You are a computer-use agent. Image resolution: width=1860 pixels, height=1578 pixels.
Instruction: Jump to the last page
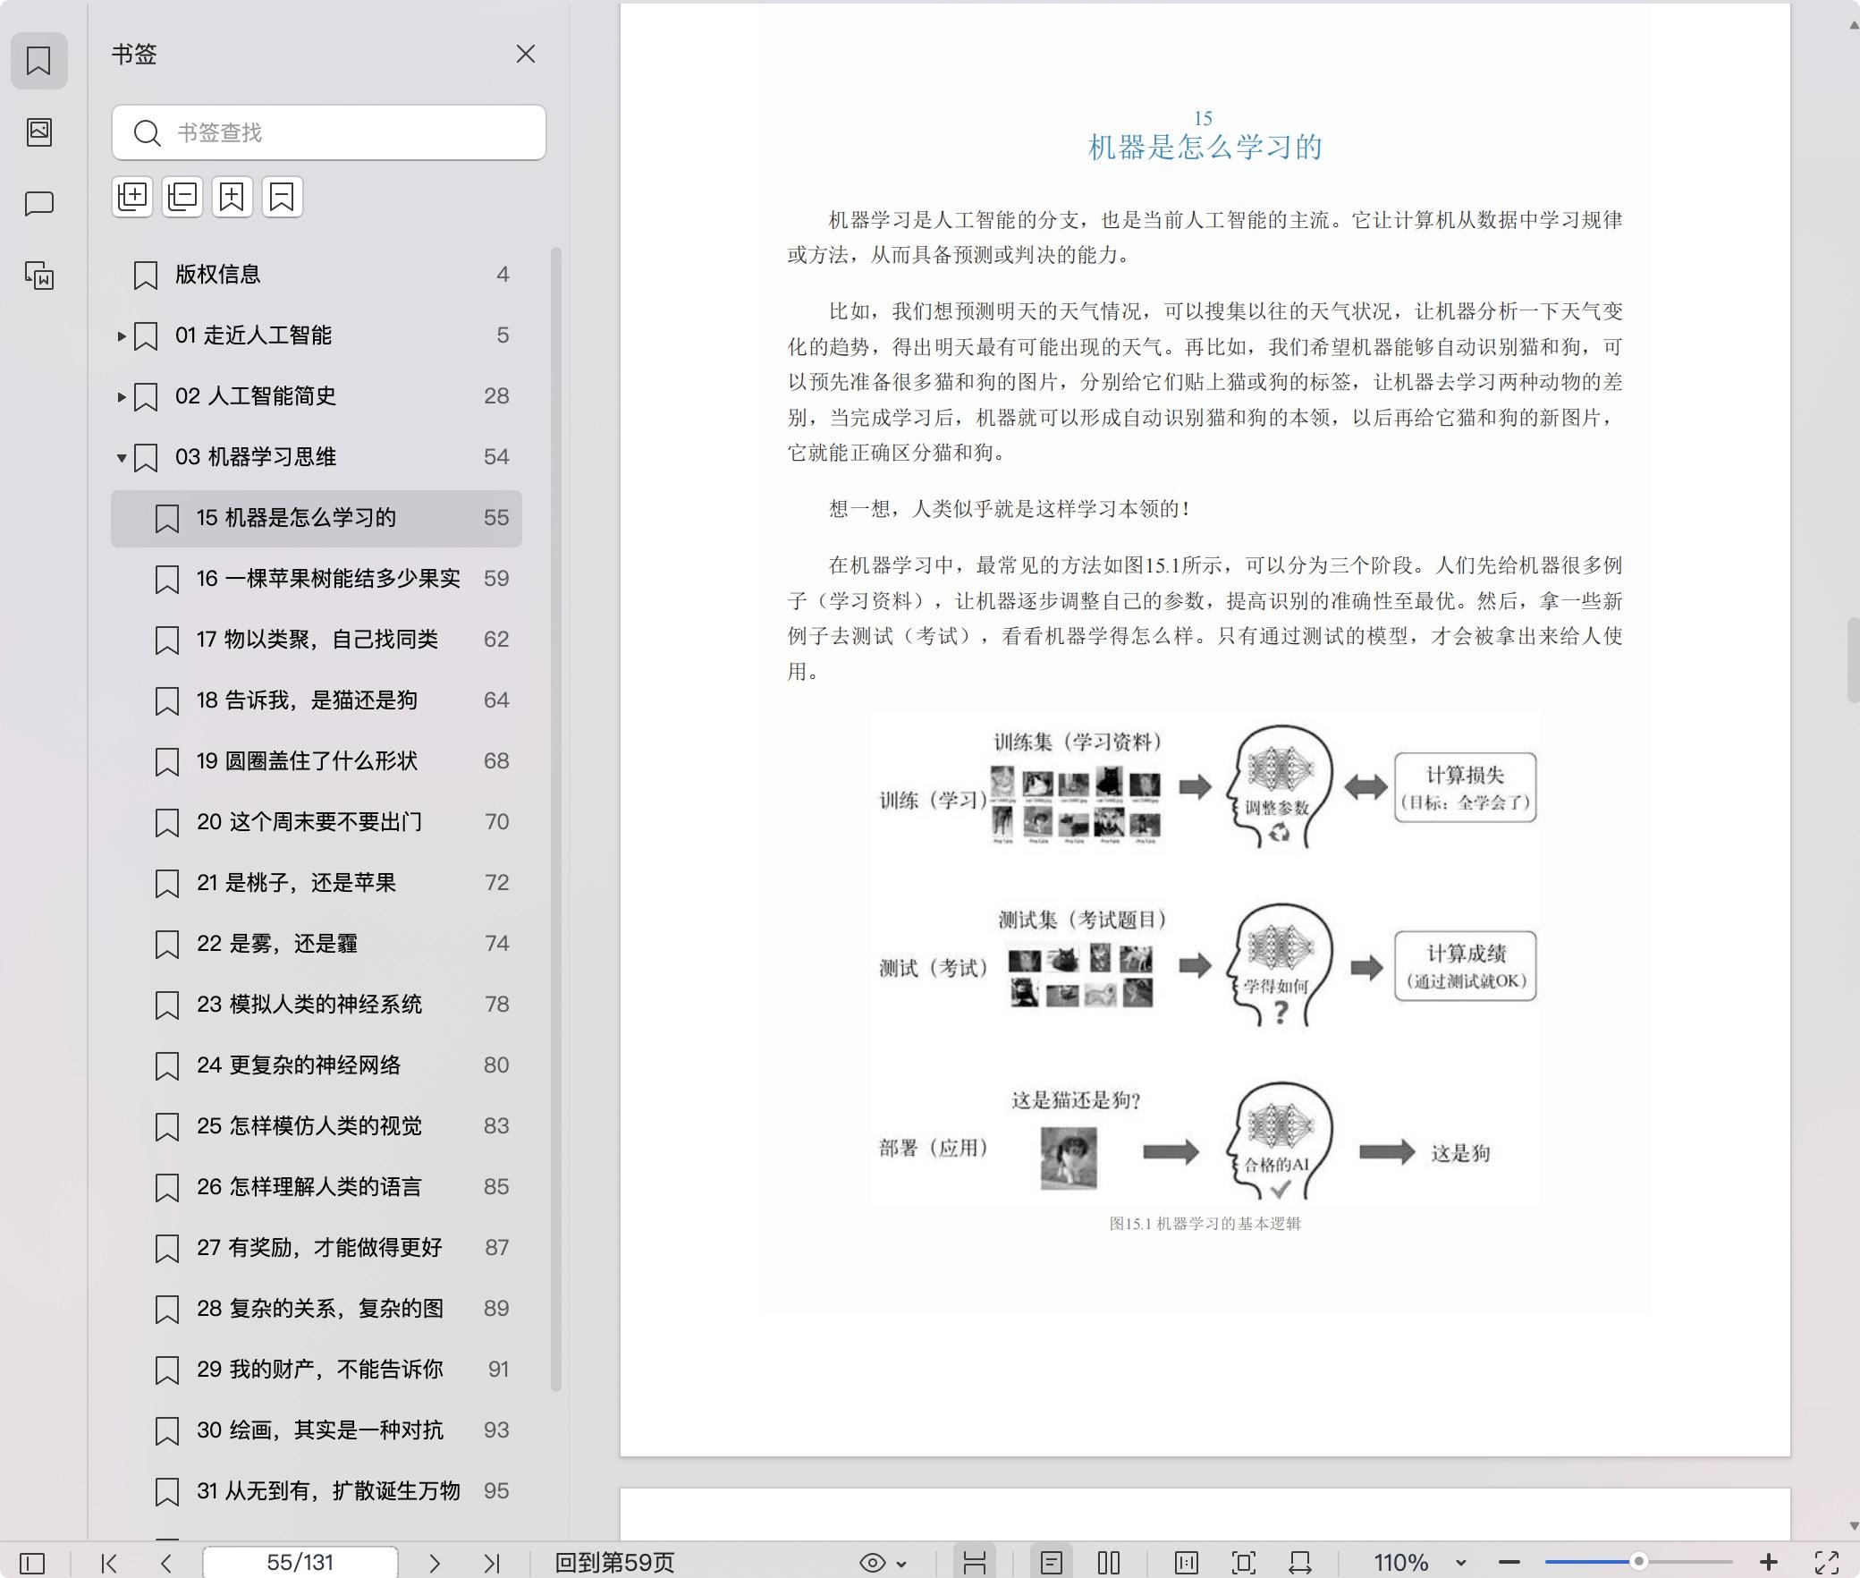pyautogui.click(x=491, y=1563)
